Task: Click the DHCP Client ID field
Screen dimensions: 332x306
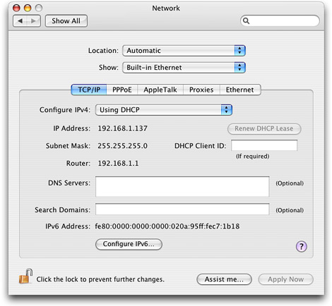Action: coord(264,145)
